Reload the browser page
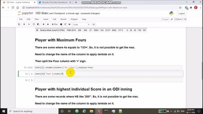 13,8
